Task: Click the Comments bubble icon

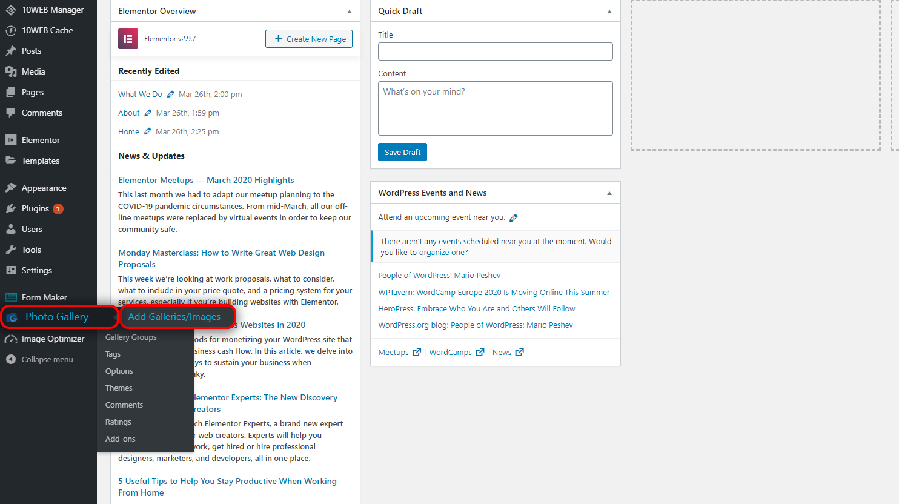Action: click(x=11, y=113)
